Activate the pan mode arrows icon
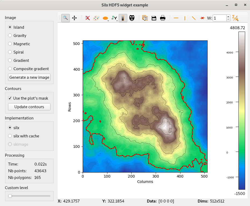Image resolution: width=250 pixels, height=206 pixels. pyautogui.click(x=74, y=18)
